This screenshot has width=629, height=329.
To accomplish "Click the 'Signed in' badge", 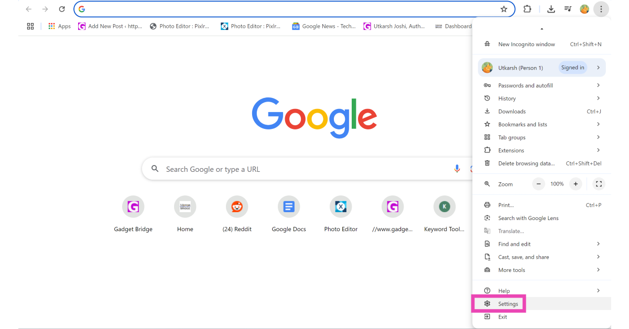I will pyautogui.click(x=572, y=68).
